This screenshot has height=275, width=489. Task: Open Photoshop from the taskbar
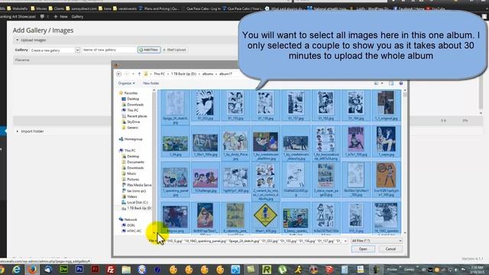(79, 270)
